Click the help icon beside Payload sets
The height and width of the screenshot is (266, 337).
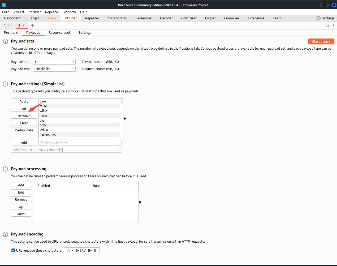pos(5,41)
